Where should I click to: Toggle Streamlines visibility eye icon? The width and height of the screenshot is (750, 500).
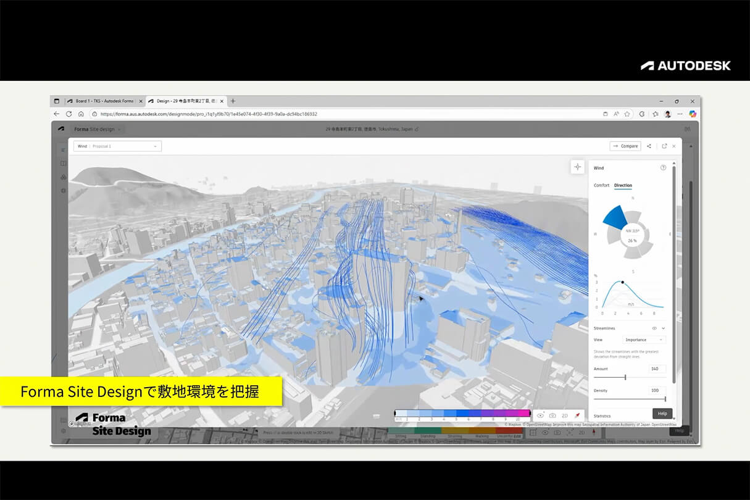tap(654, 328)
